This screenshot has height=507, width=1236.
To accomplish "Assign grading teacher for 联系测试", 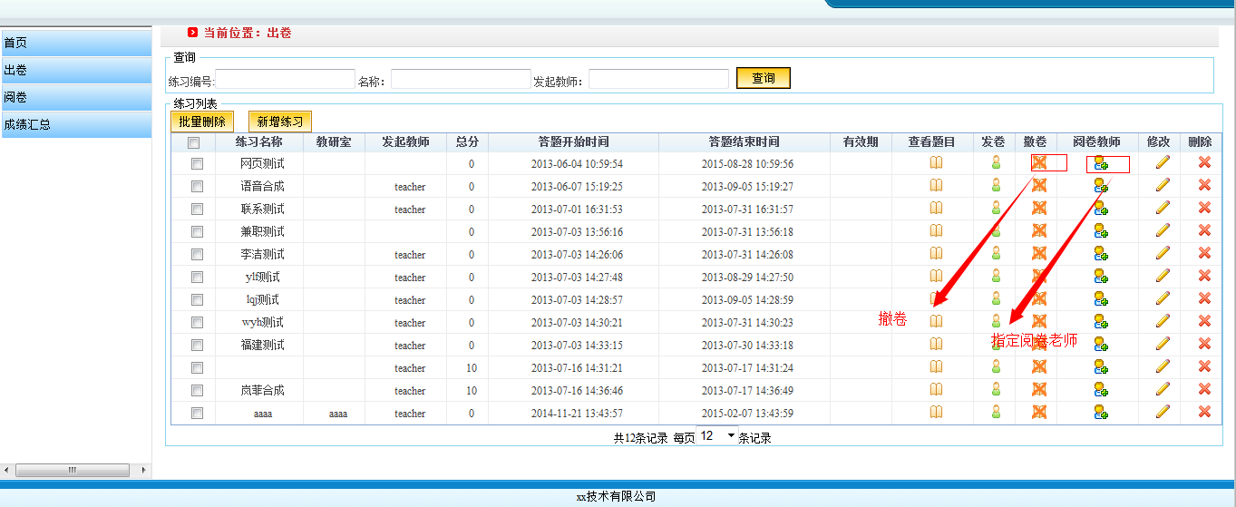I will (1101, 208).
